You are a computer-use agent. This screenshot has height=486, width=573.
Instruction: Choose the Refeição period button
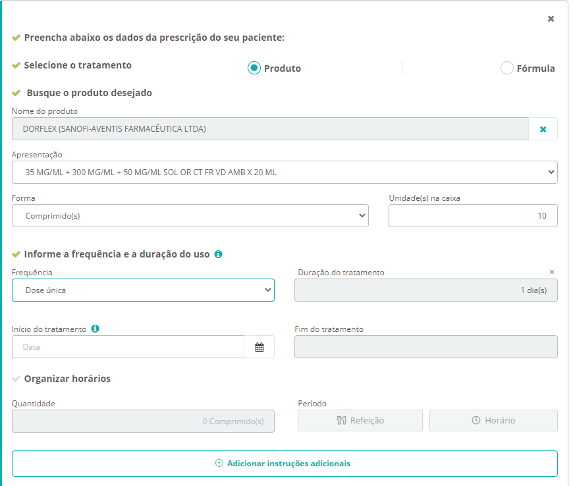coord(360,420)
